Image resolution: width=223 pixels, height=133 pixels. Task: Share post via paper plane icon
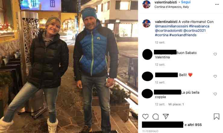point(166,116)
